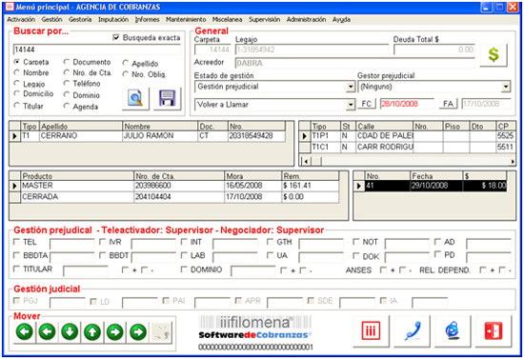
Task: Open the Gestor prejudicial (Ninguno) dropdown
Action: click(x=506, y=87)
